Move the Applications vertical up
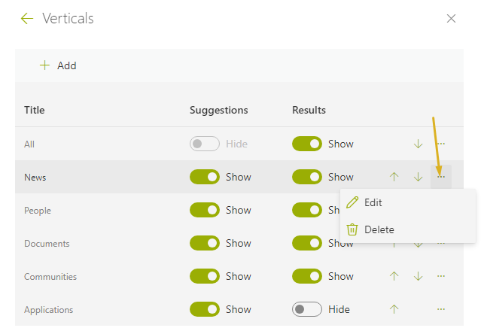Viewport: 481px width, 331px height. point(394,309)
